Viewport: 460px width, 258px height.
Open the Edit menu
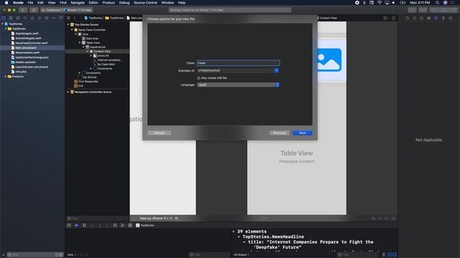point(40,3)
